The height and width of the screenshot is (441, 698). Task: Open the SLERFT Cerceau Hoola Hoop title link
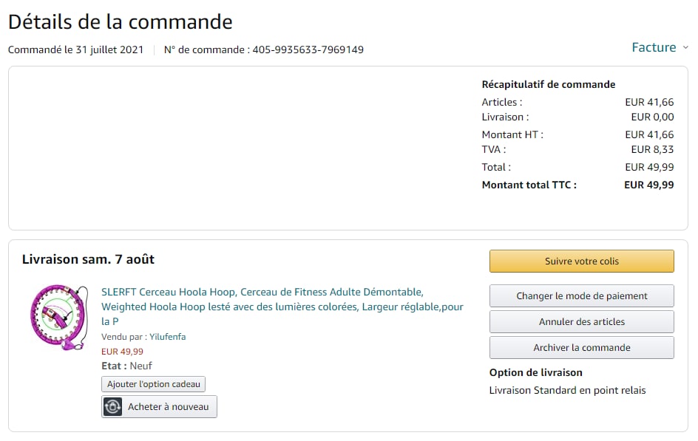pyautogui.click(x=282, y=307)
